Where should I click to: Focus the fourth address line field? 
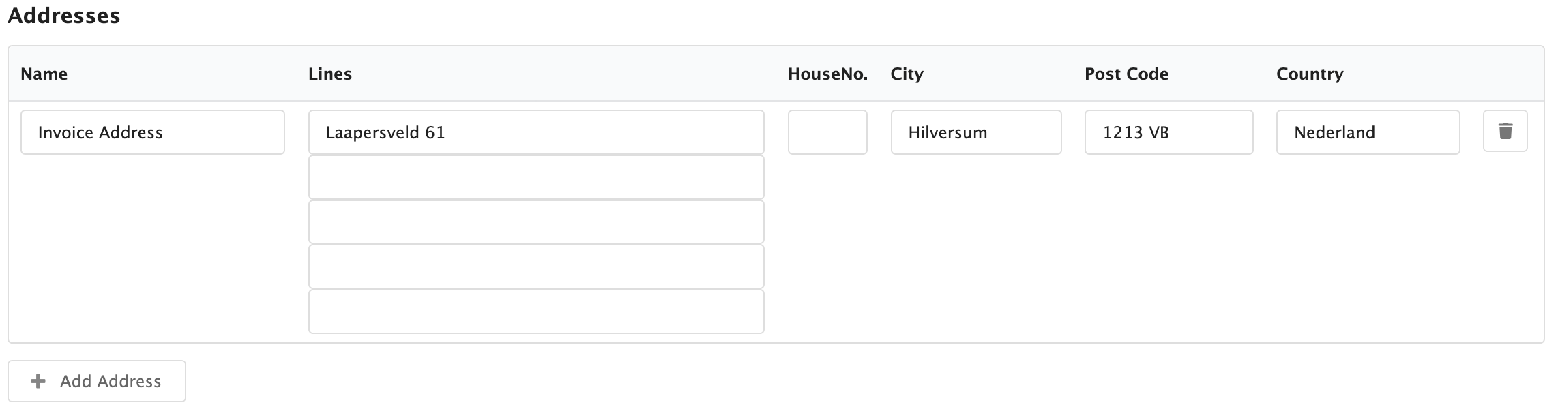[x=535, y=267]
